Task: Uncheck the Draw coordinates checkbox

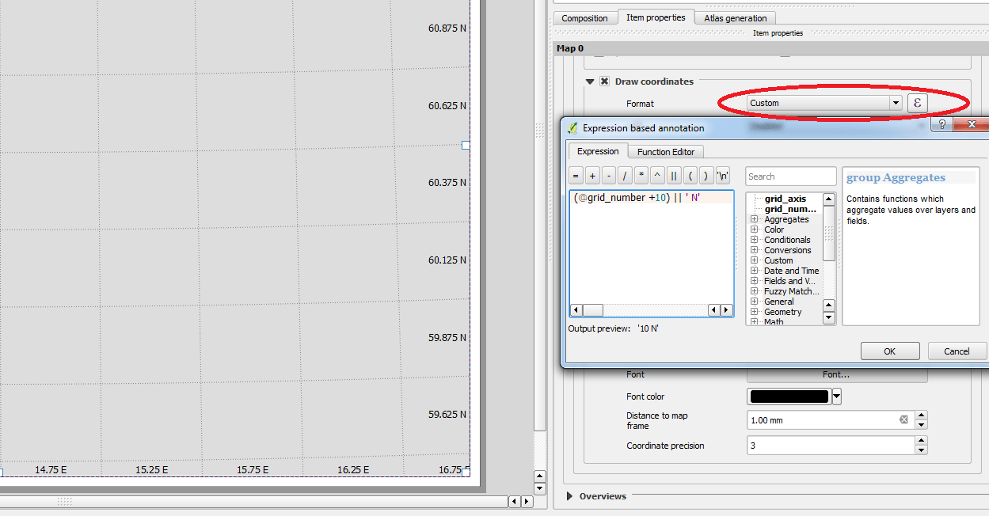Action: [604, 81]
